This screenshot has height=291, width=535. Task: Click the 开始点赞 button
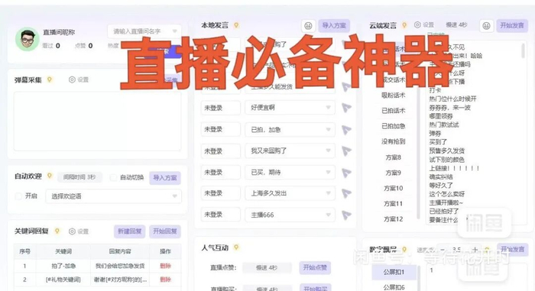(315, 267)
